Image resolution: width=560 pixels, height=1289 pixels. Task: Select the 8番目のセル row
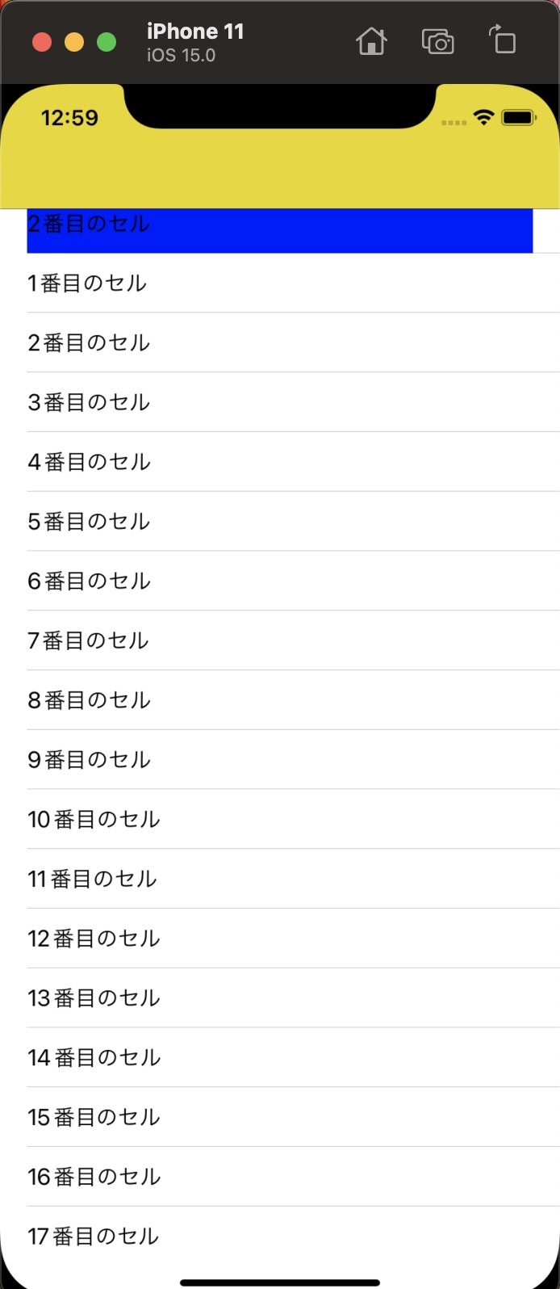278,700
